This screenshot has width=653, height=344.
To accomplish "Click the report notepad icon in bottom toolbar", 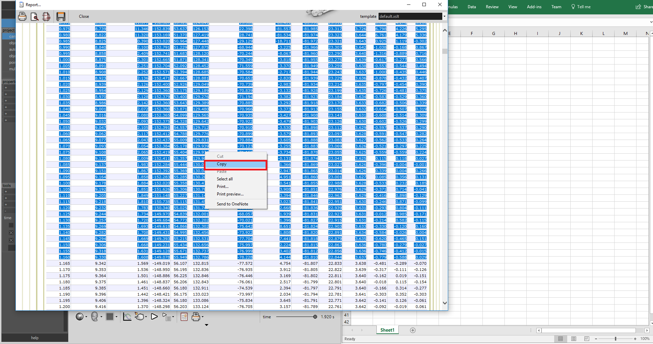I will [184, 317].
